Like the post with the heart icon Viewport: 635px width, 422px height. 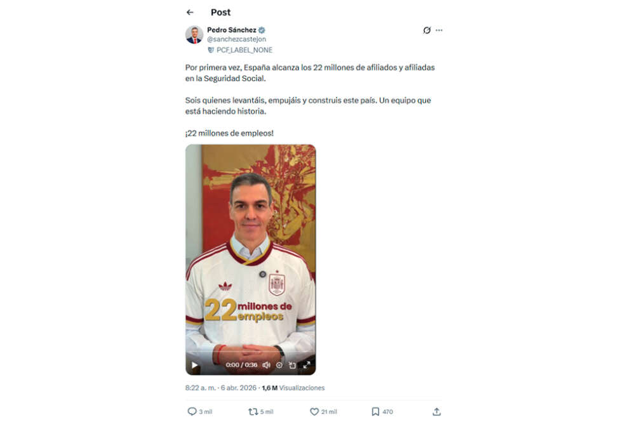tap(314, 411)
